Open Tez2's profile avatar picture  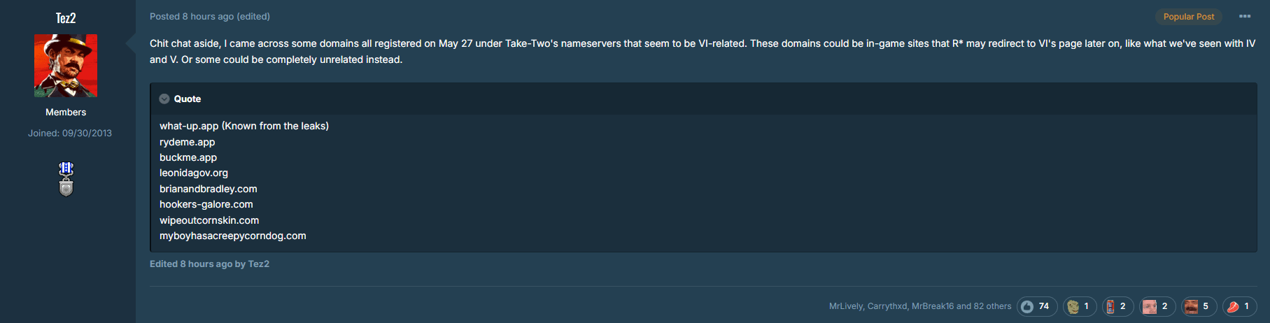pyautogui.click(x=66, y=66)
